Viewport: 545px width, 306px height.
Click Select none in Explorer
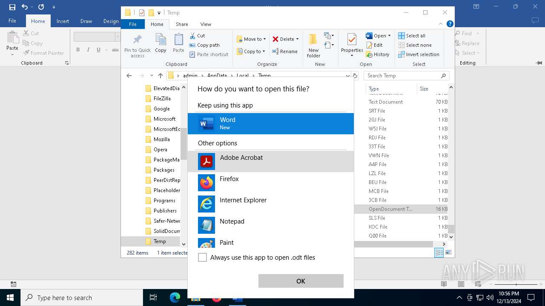point(415,45)
